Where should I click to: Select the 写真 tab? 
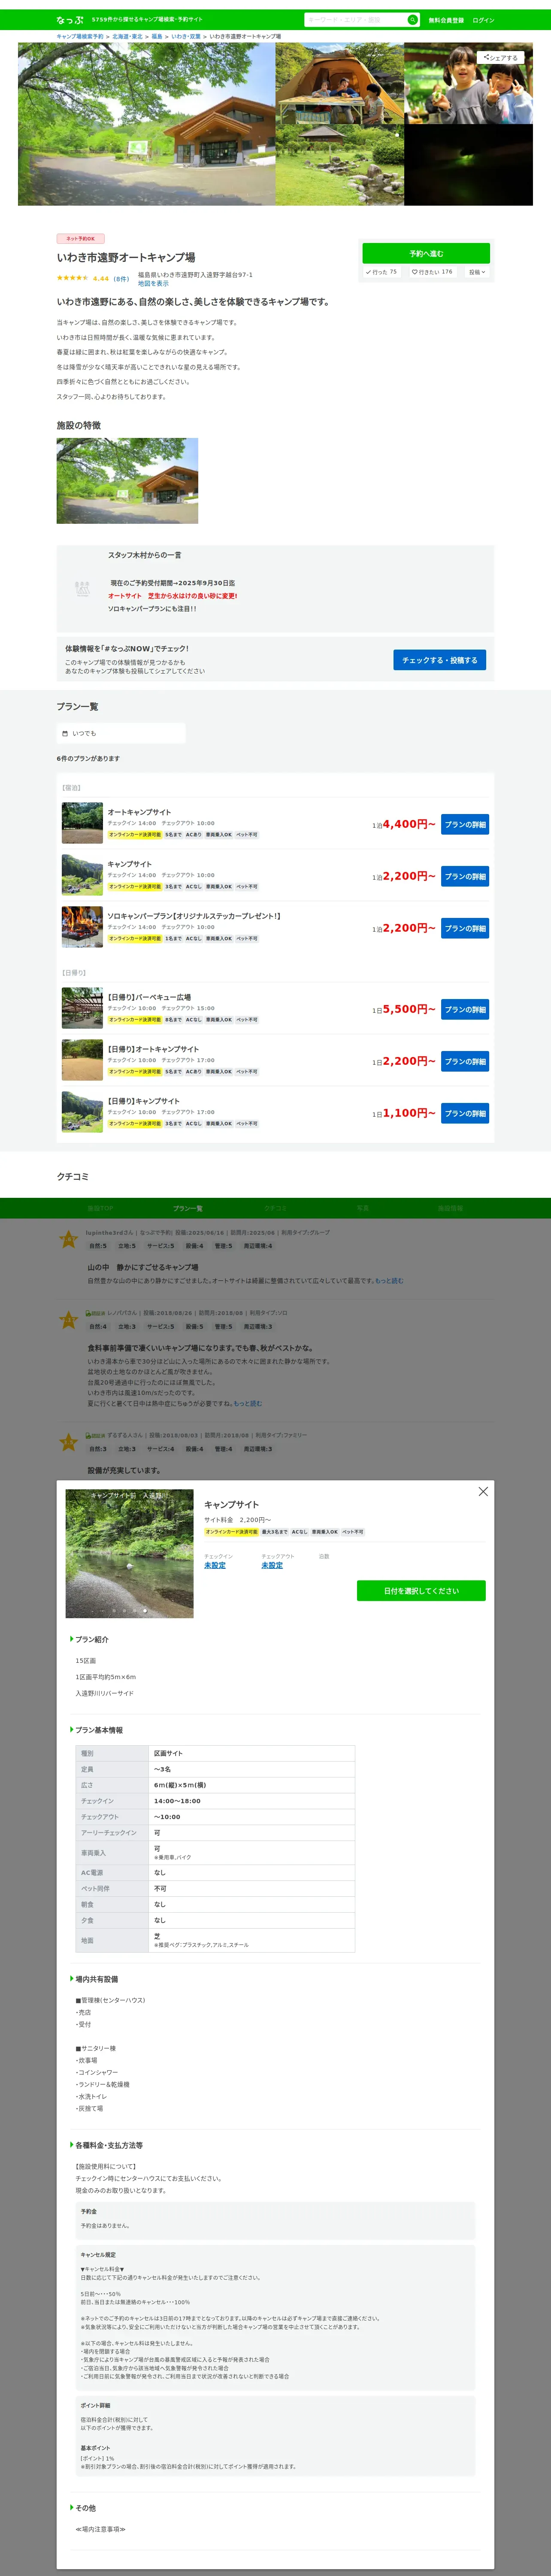tap(362, 1208)
